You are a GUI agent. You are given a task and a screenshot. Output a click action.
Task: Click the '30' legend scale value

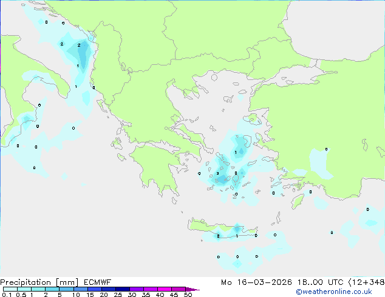click(x=132, y=295)
